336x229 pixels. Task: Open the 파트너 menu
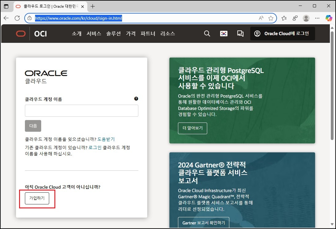pos(148,34)
